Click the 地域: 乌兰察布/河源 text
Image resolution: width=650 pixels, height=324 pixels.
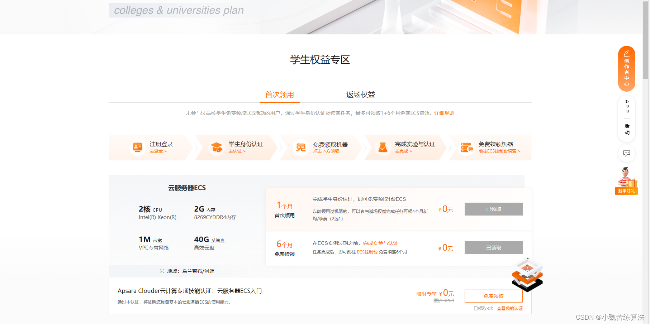click(190, 271)
